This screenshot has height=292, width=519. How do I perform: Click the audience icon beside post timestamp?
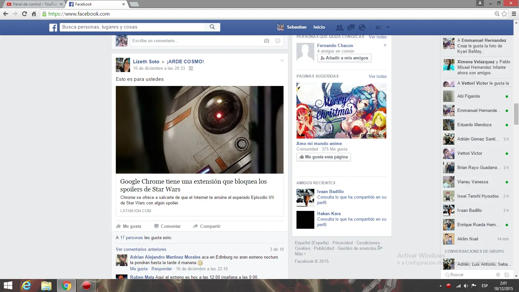(x=191, y=68)
